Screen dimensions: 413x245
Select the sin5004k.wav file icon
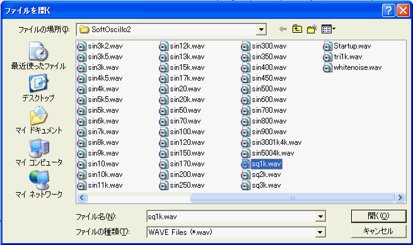tap(245, 154)
